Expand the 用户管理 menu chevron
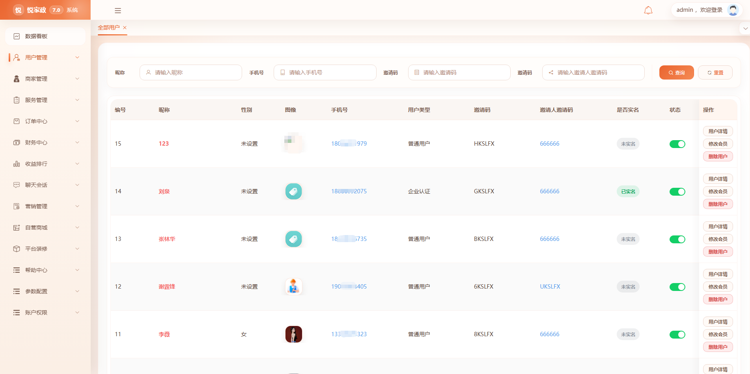Viewport: 750px width, 374px height. [77, 57]
